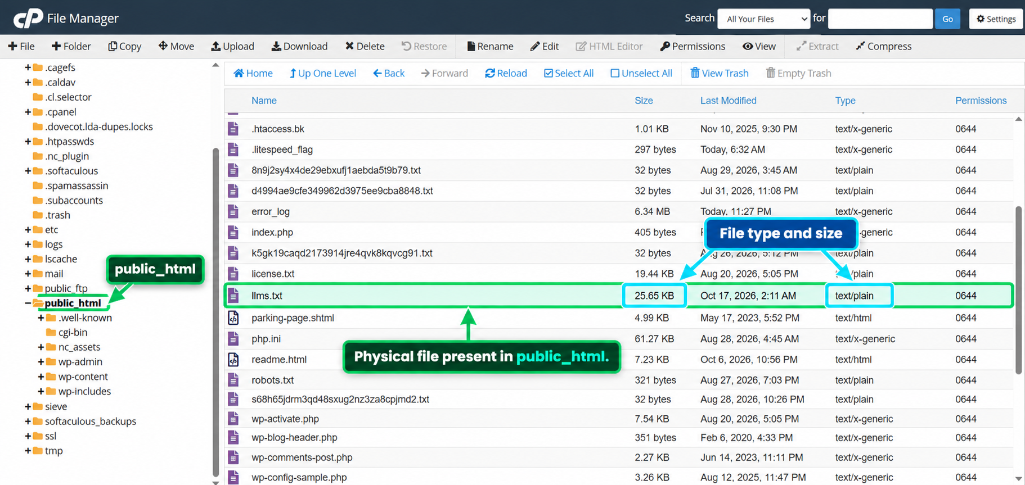Create a new file with File button
Viewport: 1025px width, 485px height.
21,46
